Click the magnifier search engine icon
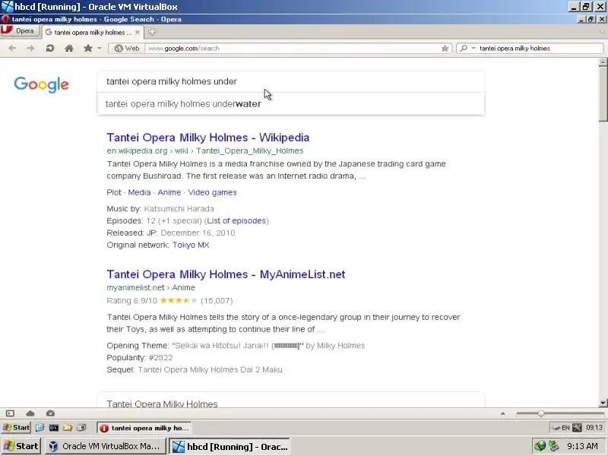Viewport: 608px width, 456px height. click(464, 48)
